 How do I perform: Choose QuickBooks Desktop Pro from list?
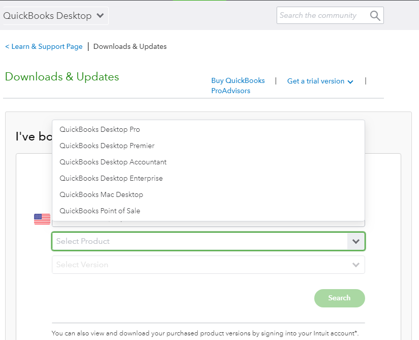[100, 129]
